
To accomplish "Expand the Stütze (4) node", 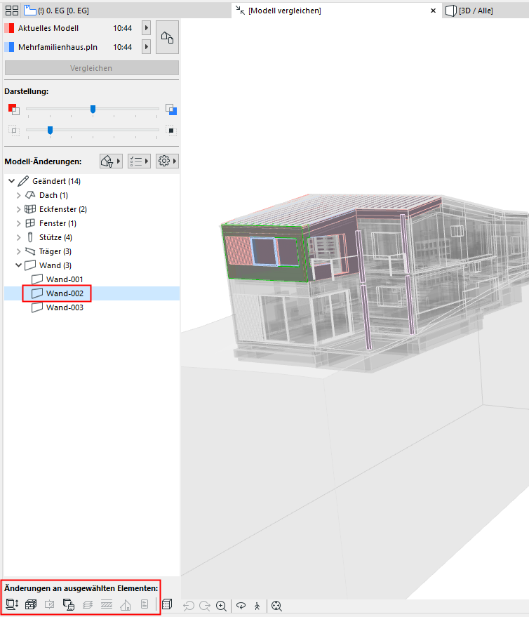I will (x=18, y=237).
